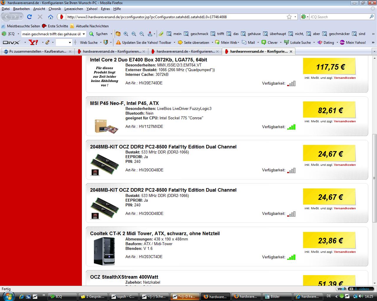Screen dimensions: 377x301
Task: Reload the current page
Action: pos(29,17)
